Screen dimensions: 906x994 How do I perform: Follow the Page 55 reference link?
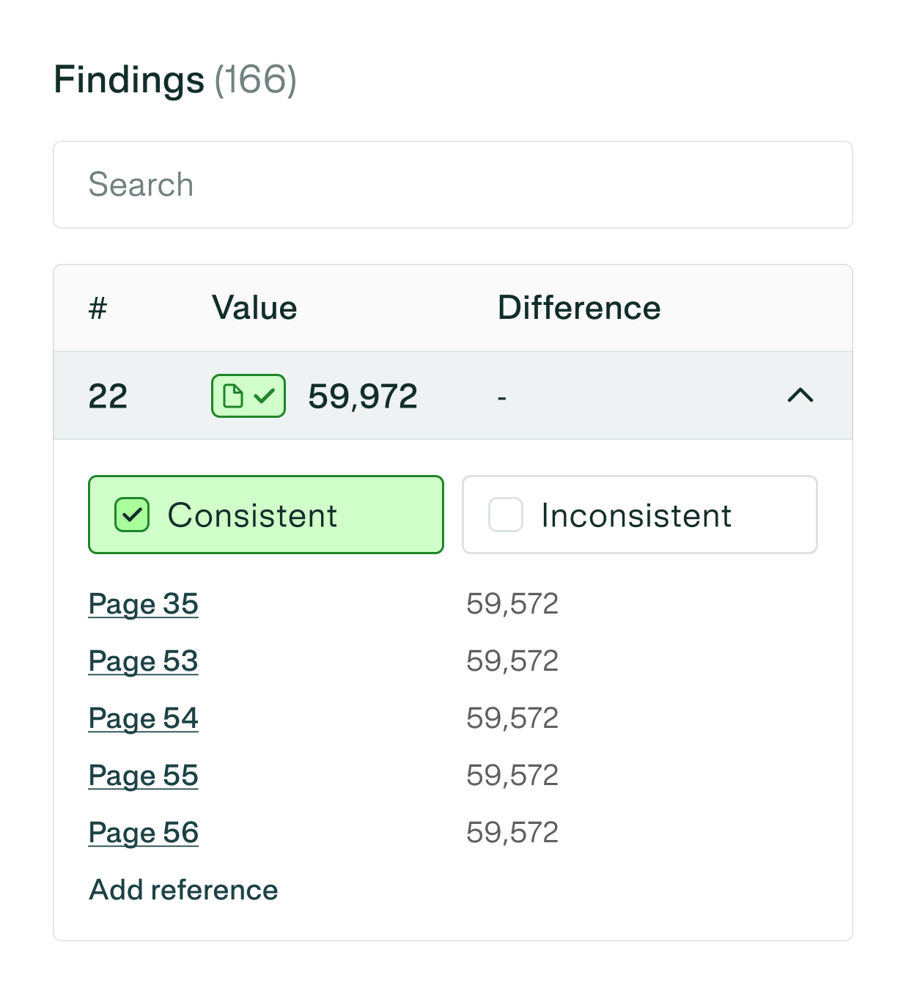(143, 776)
